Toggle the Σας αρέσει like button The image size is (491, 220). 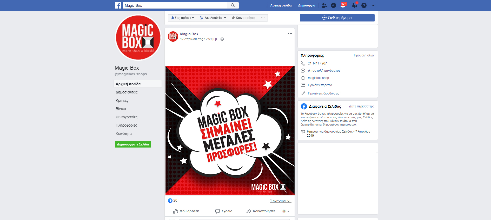[182, 18]
